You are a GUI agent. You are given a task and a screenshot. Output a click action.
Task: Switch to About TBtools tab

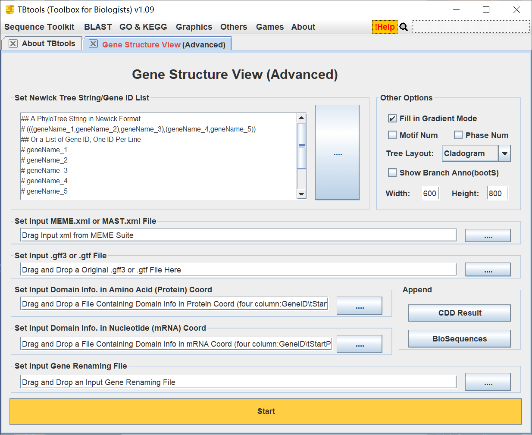click(x=42, y=44)
